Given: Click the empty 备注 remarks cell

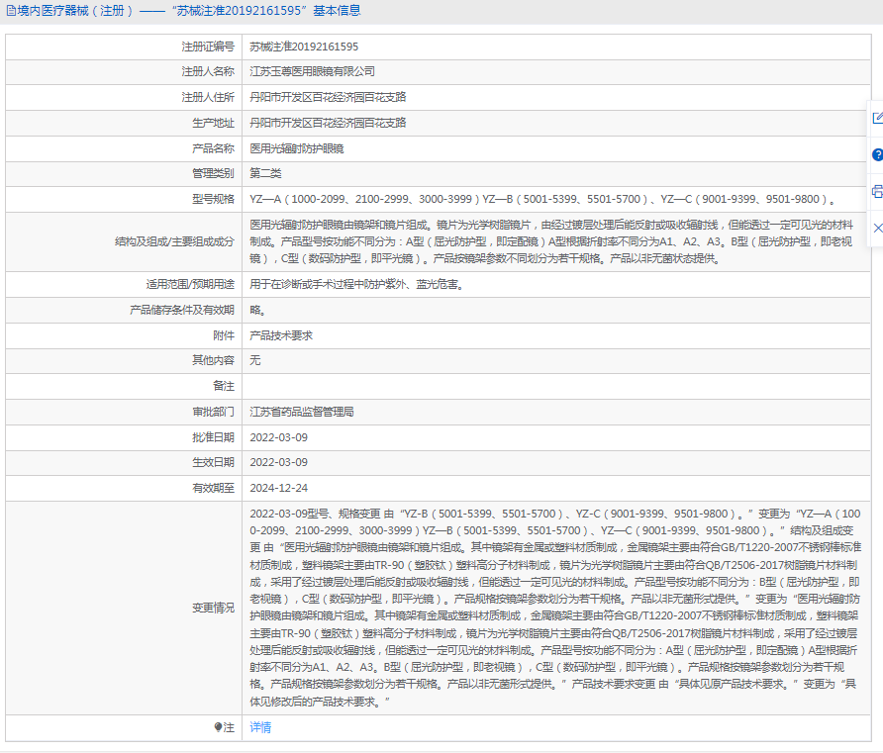Looking at the screenshot, I should tap(554, 386).
